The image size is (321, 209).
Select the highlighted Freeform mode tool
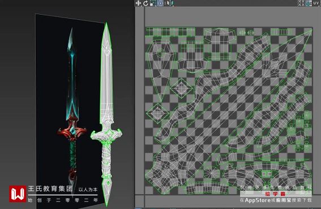161,3
